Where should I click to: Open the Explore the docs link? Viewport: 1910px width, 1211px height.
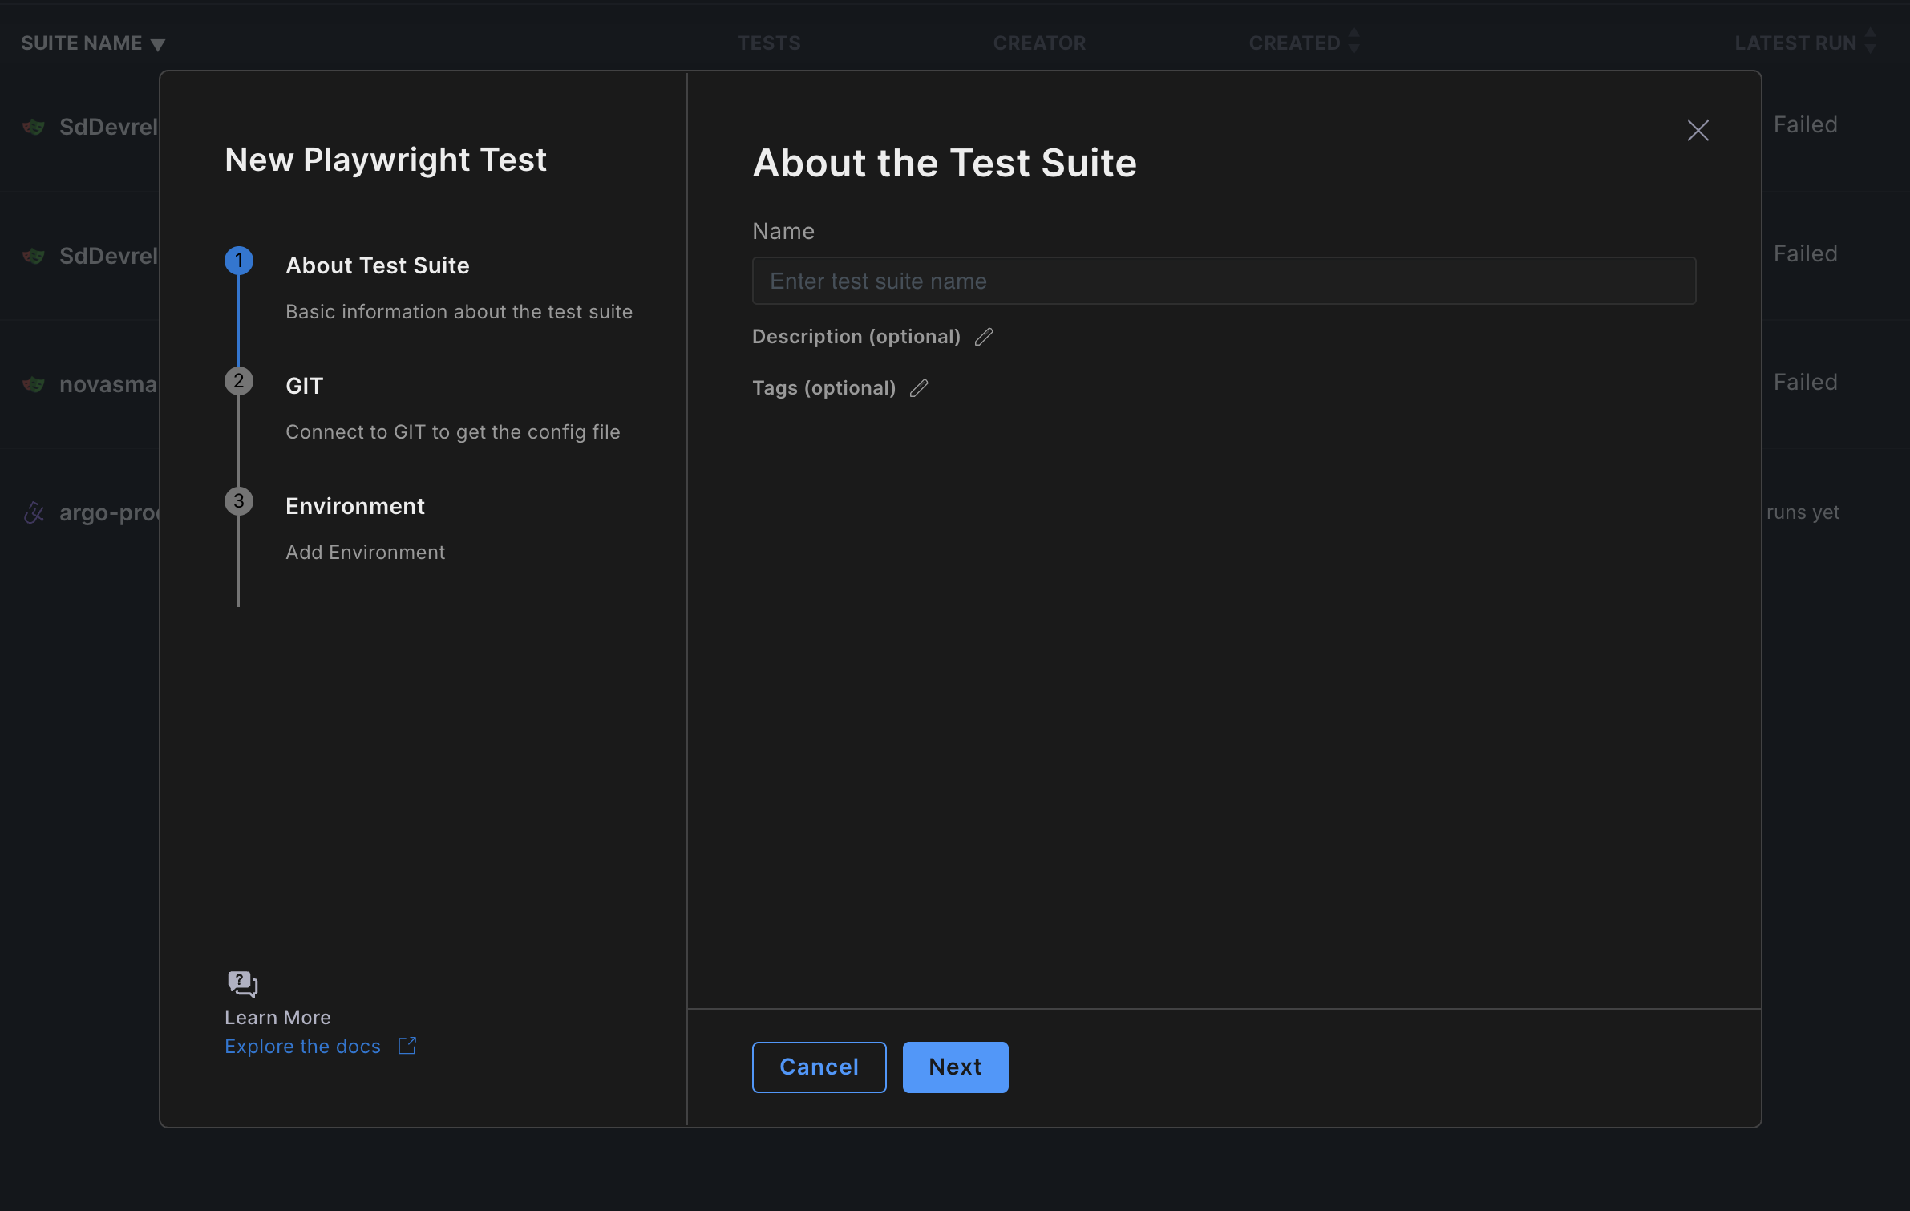302,1047
